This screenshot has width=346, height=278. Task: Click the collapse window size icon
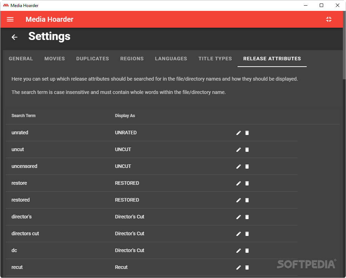pos(328,19)
